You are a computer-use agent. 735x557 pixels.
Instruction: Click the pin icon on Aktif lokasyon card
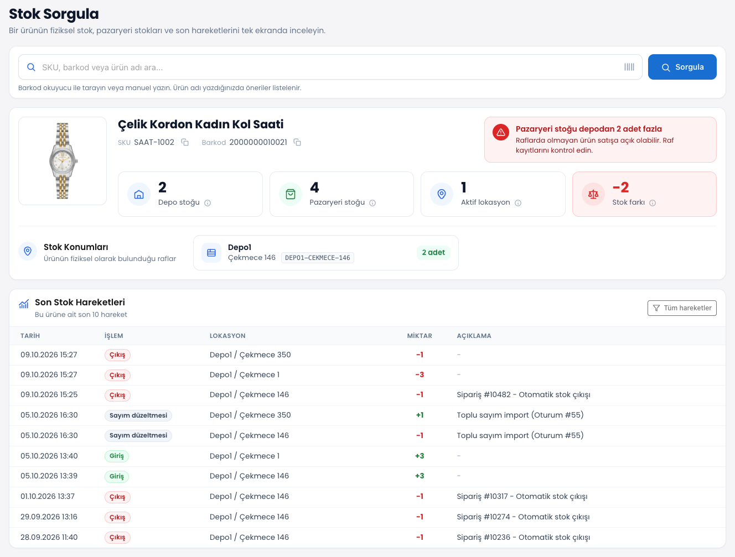(442, 194)
